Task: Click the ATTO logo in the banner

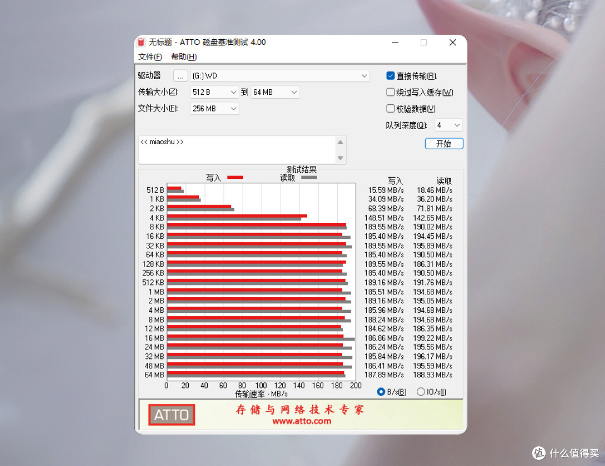Action: [x=172, y=414]
